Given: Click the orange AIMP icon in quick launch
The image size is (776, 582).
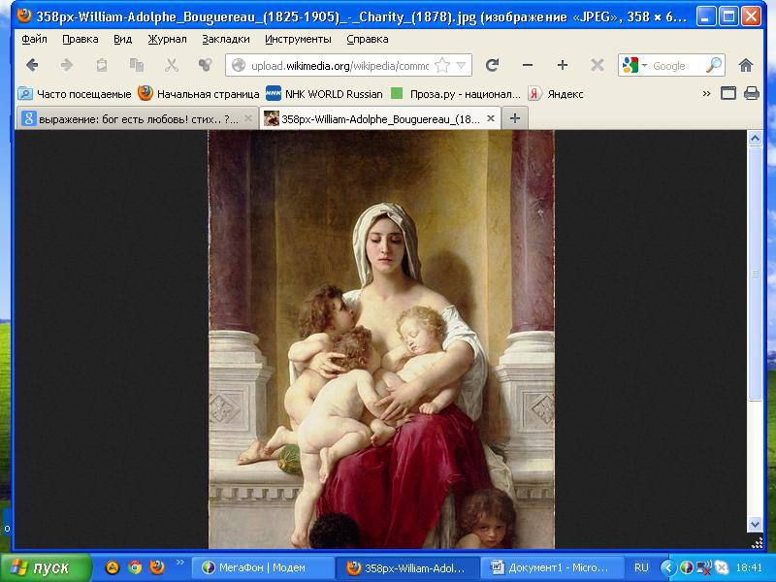Looking at the screenshot, I should [x=113, y=567].
